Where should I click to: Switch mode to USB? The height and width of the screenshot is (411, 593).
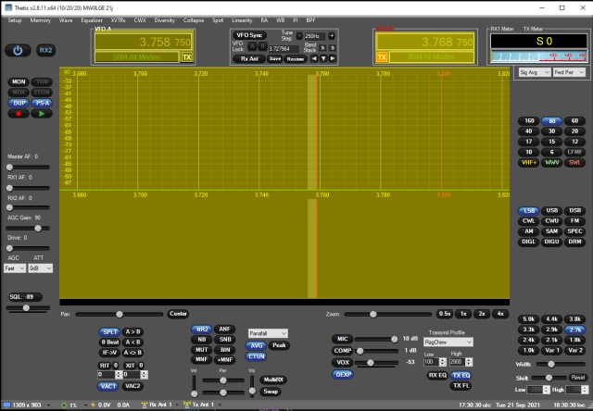coord(552,210)
